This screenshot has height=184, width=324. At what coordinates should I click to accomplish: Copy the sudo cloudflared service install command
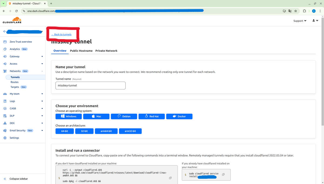coord(223,175)
